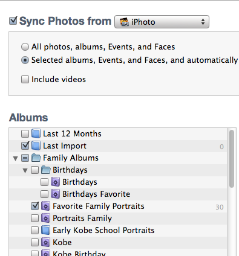Check the Kobe album checkbox

point(34,242)
